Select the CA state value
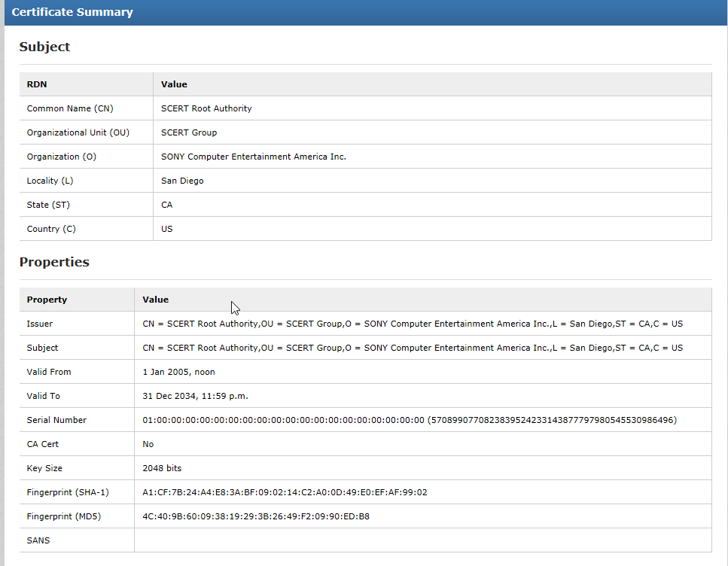 point(166,205)
